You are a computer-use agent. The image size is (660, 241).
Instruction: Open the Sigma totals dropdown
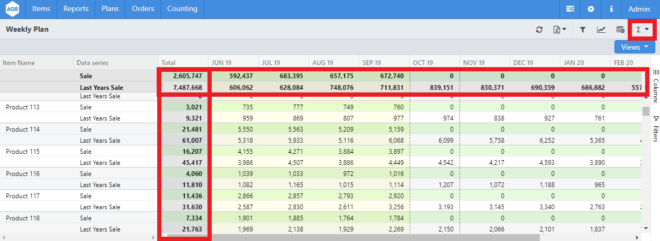pos(642,30)
